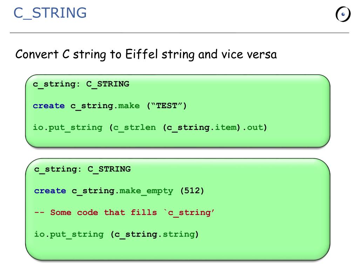
Task: Click the C_STRING slide title
Action: [x=50, y=13]
